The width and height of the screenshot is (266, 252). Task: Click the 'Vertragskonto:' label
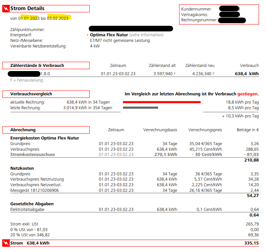(x=194, y=15)
